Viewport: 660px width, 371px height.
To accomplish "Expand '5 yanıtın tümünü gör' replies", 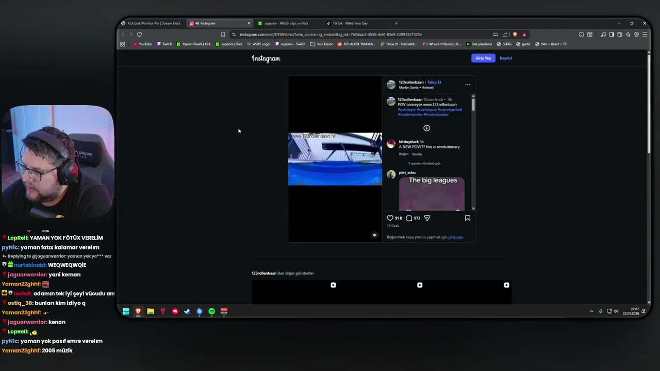I will pyautogui.click(x=424, y=163).
